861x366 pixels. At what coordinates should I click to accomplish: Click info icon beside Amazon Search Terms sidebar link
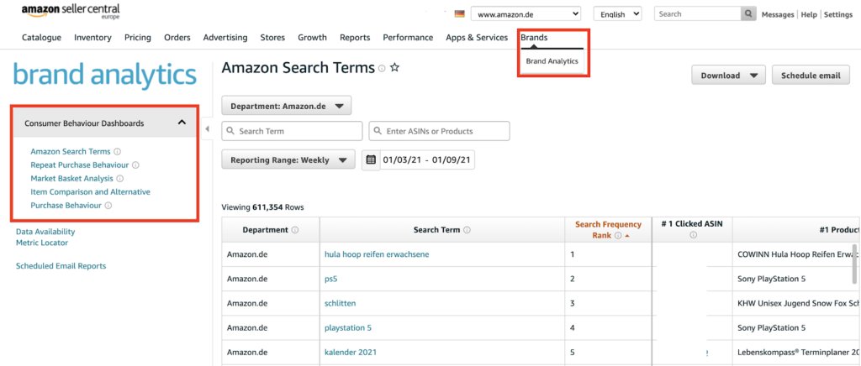pos(118,152)
